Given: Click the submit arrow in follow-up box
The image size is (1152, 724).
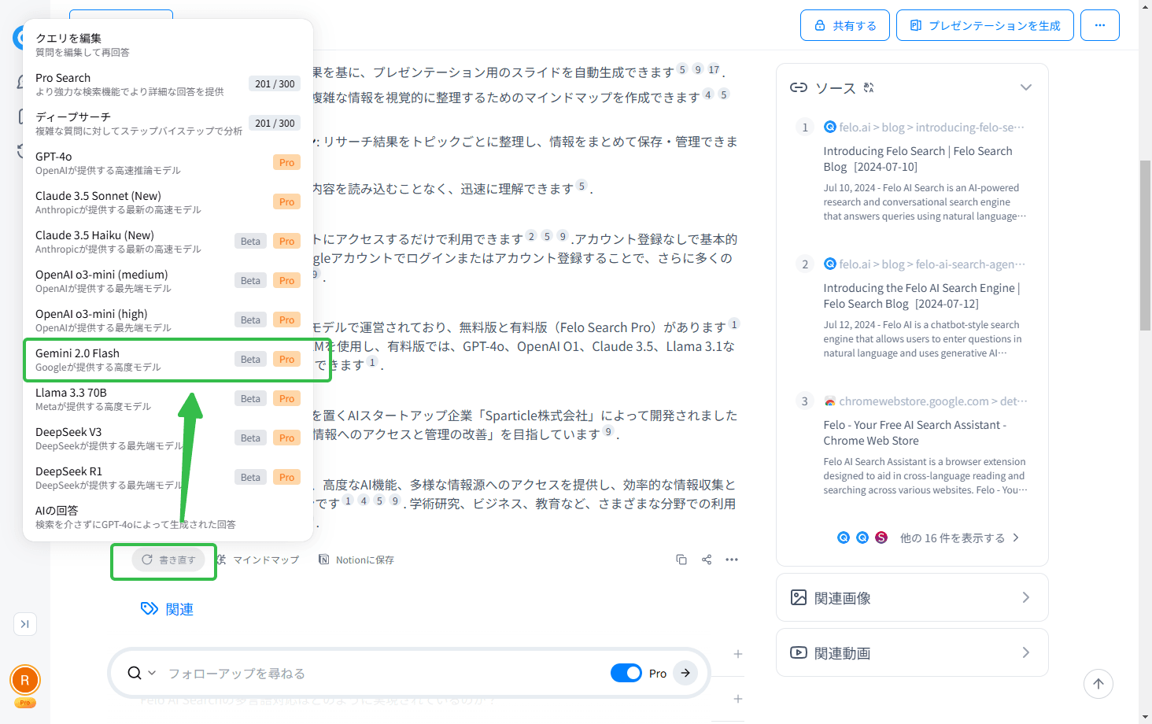Looking at the screenshot, I should pos(685,673).
